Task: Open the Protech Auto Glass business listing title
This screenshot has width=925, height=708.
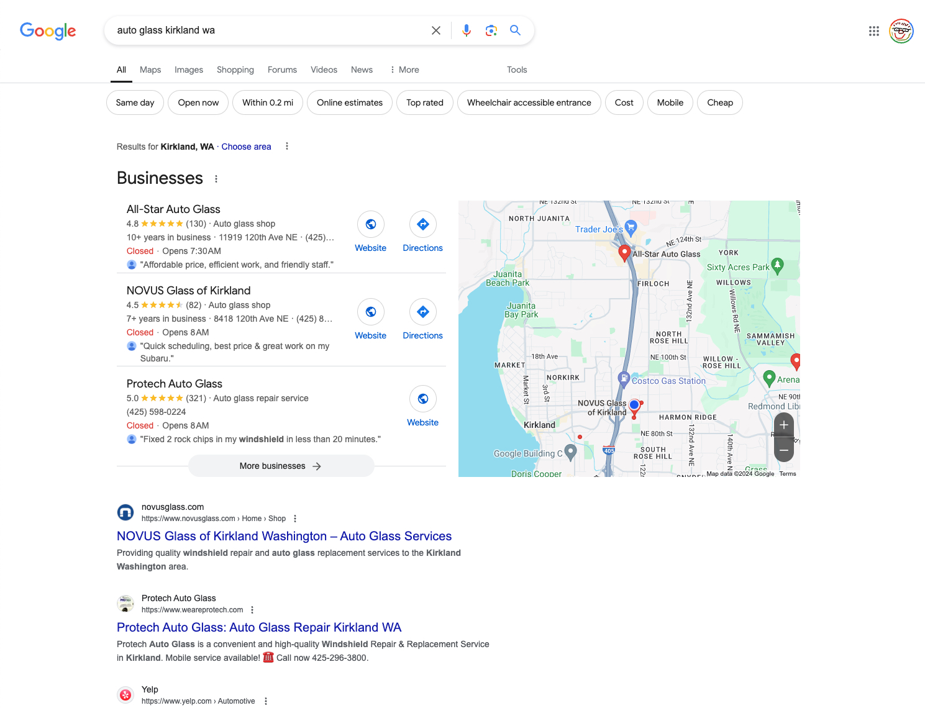Action: click(x=175, y=384)
